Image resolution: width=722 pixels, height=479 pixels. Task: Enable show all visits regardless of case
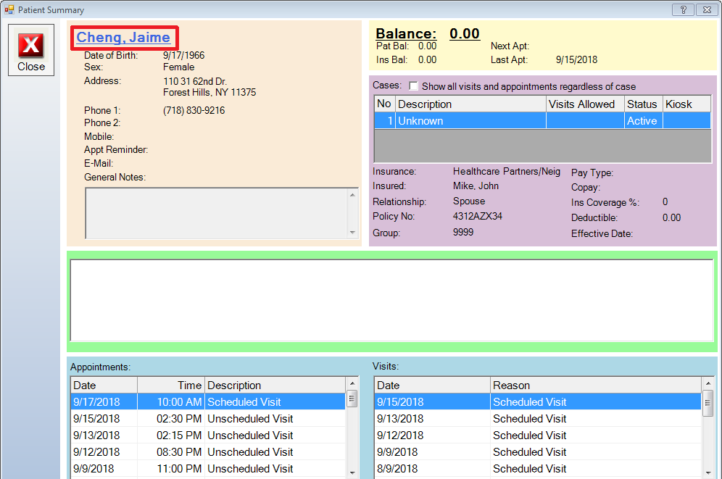(x=413, y=86)
